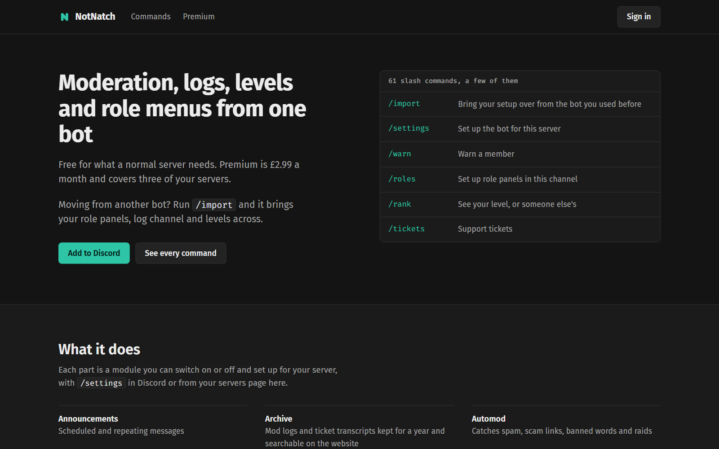Open See every command button
This screenshot has width=719, height=449.
(x=181, y=253)
